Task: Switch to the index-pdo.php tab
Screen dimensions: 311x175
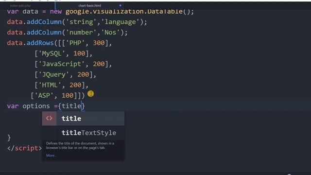Action: pyautogui.click(x=20, y=6)
